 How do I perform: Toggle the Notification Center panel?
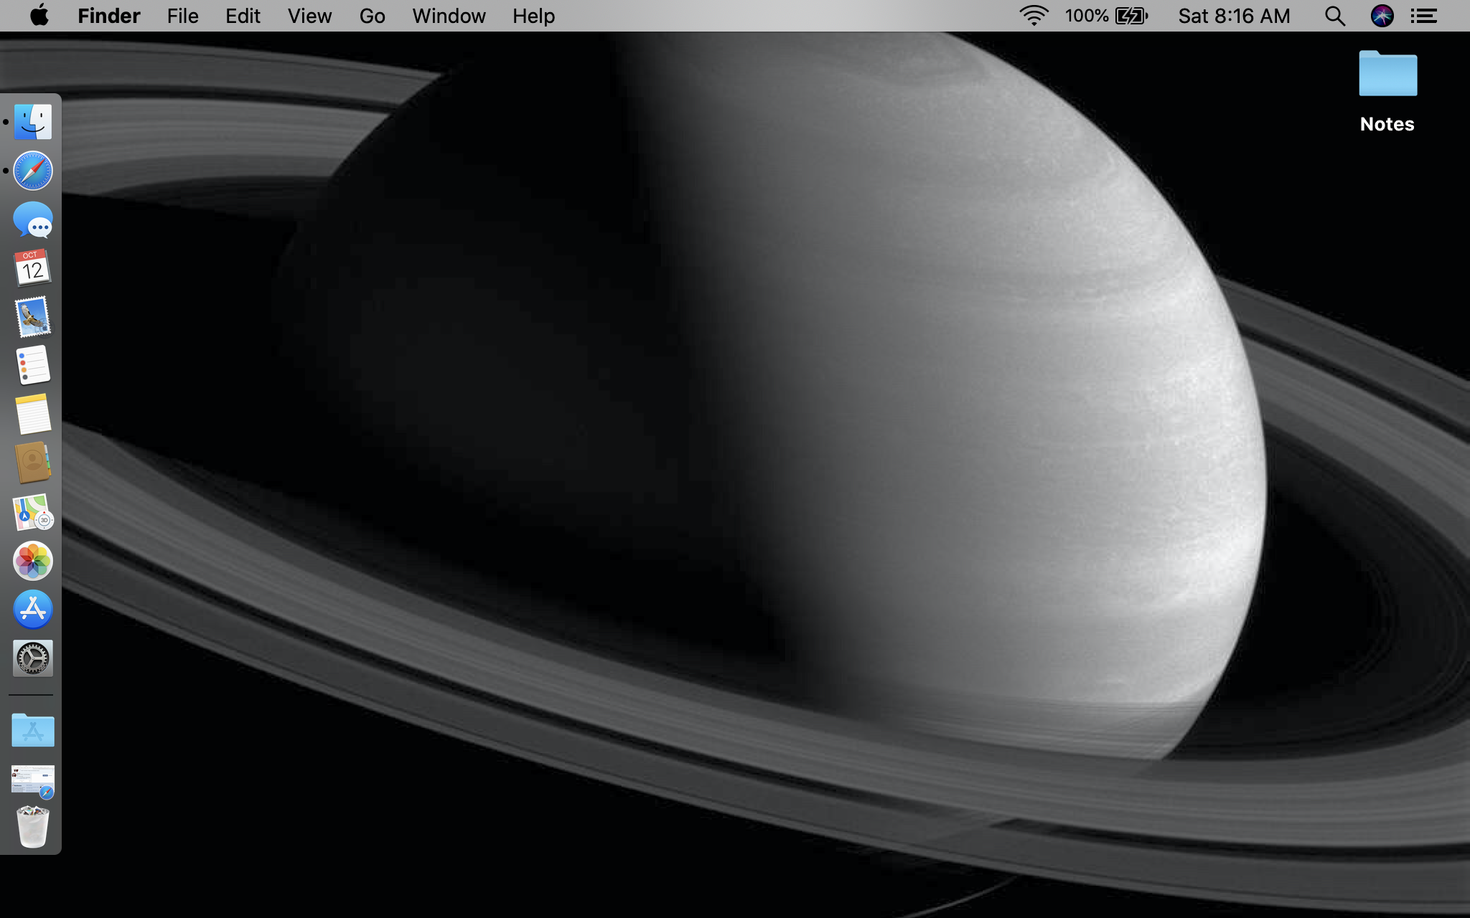click(x=1423, y=15)
